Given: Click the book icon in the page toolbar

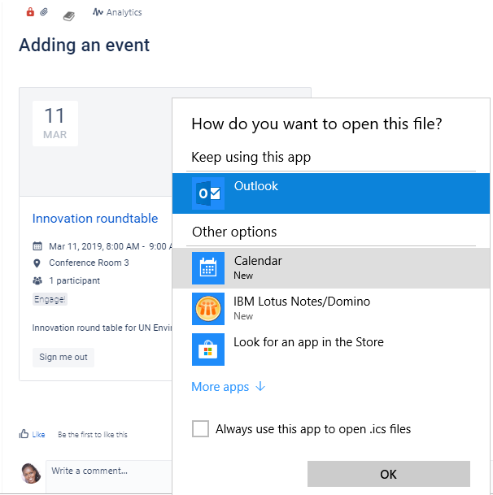Looking at the screenshot, I should [x=69, y=16].
